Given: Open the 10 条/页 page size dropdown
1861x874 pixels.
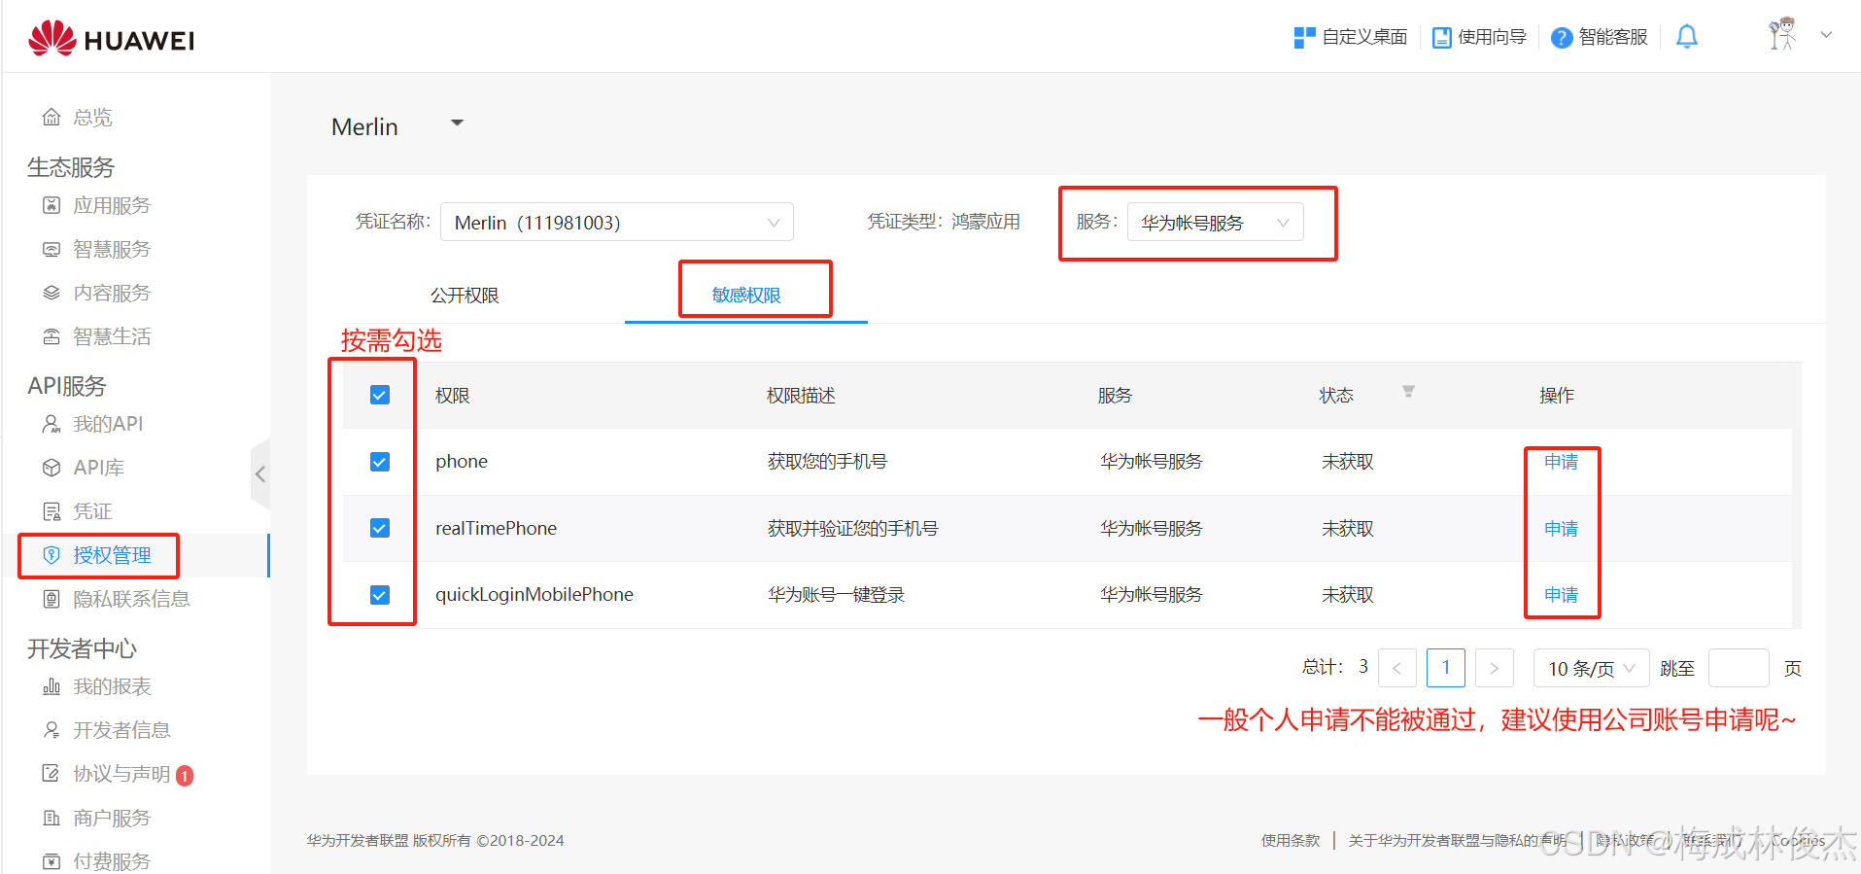Looking at the screenshot, I should (x=1591, y=668).
